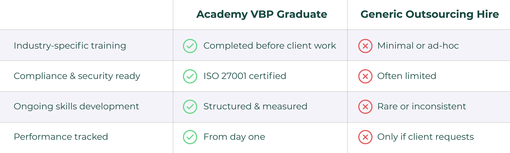Click red X icon beside Minimal or ad-hoc
The image size is (510, 153).
365,46
